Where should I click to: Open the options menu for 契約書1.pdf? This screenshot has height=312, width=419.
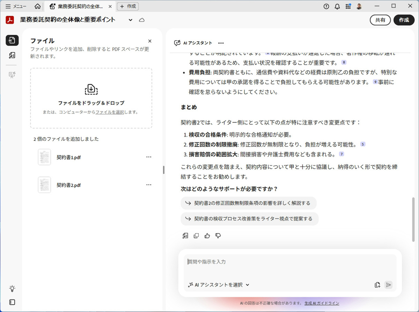coord(149,157)
